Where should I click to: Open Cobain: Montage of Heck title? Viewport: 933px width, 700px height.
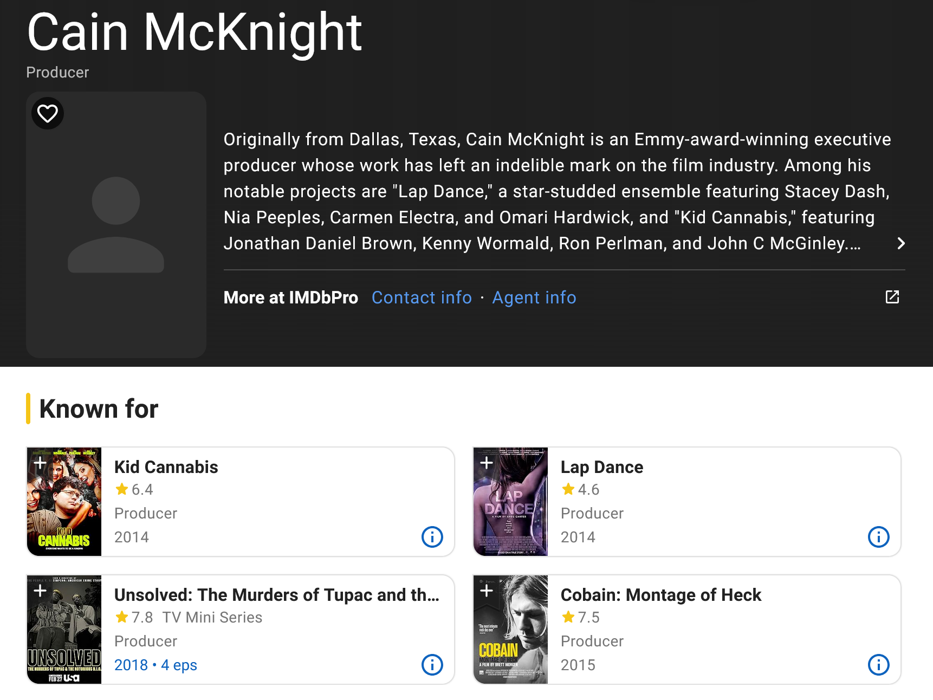pos(660,595)
